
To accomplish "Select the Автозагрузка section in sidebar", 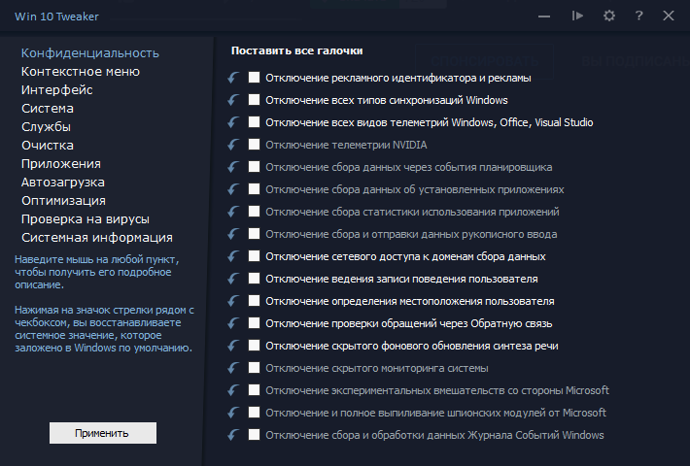I will pos(63,182).
